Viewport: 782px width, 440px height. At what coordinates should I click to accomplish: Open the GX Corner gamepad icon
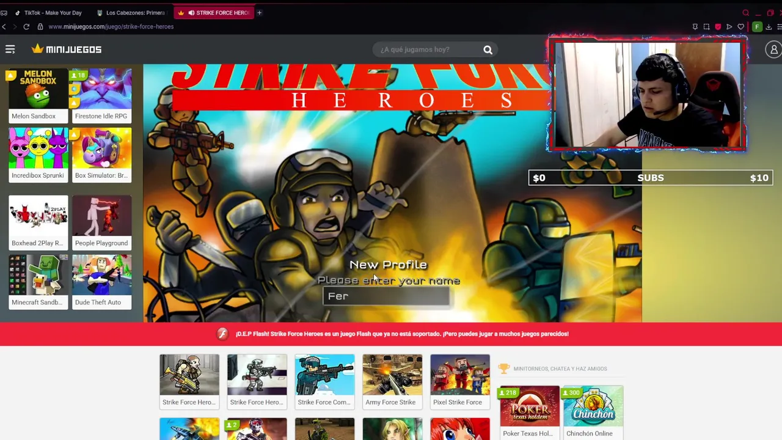pos(4,12)
